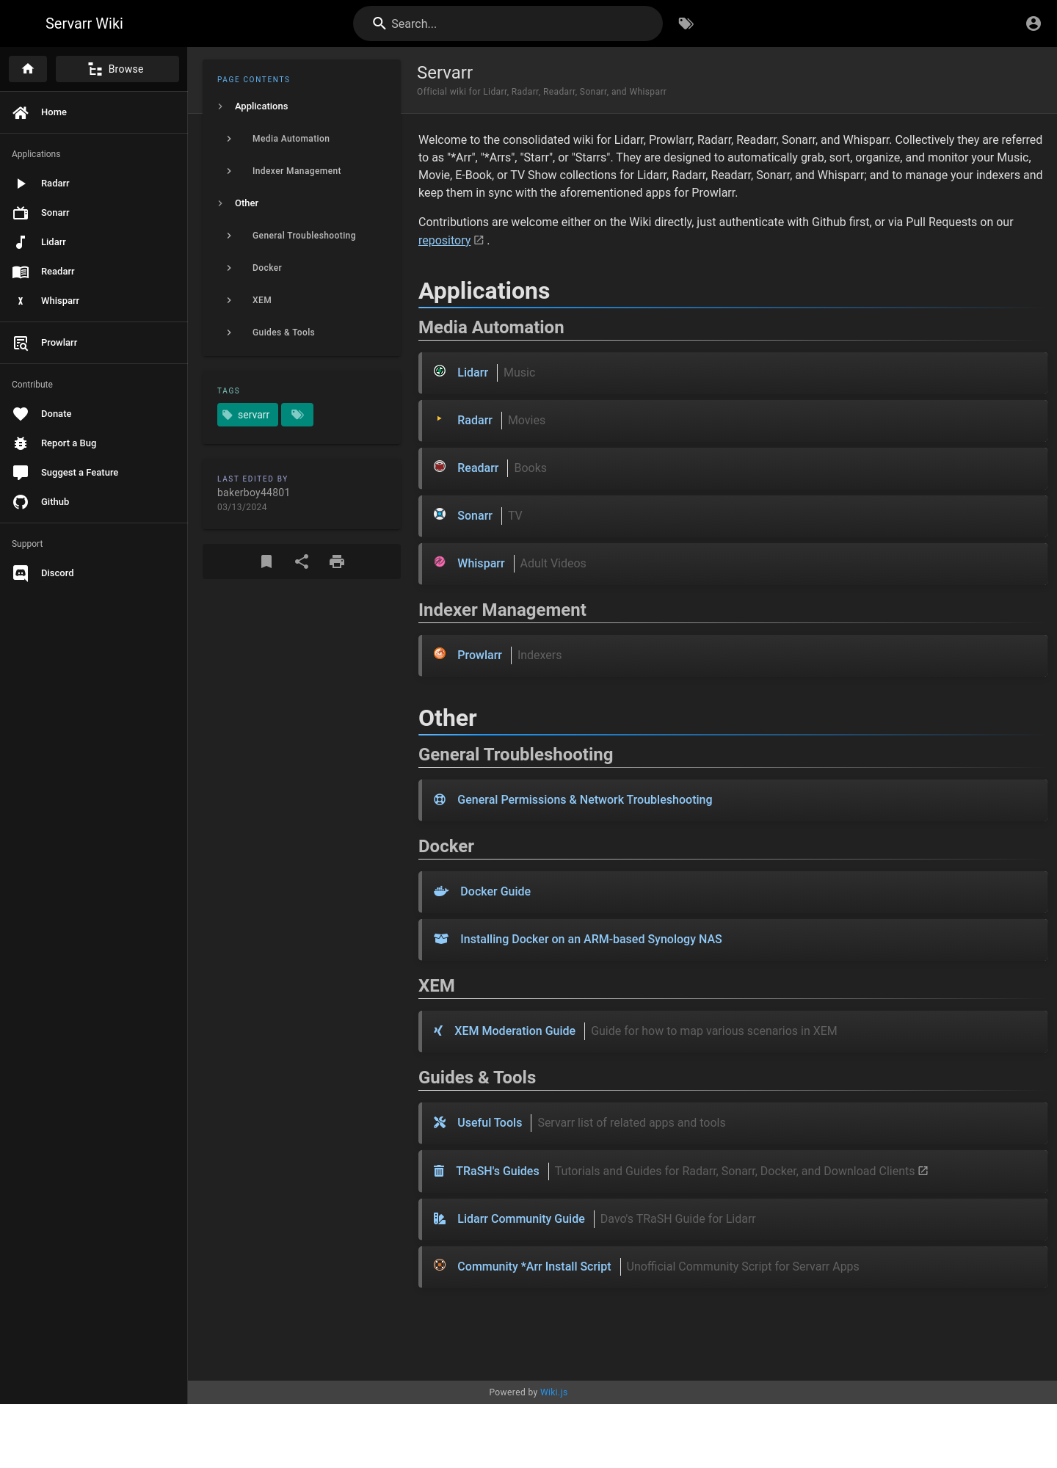Open Discord in the Support section
Screen dimensions: 1057x1468
pyautogui.click(x=93, y=573)
